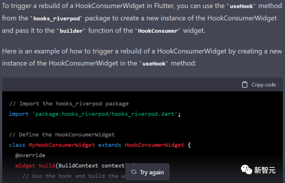The image size is (285, 183).
Task: Click the 新智元 watermark text
Action: (x=265, y=170)
